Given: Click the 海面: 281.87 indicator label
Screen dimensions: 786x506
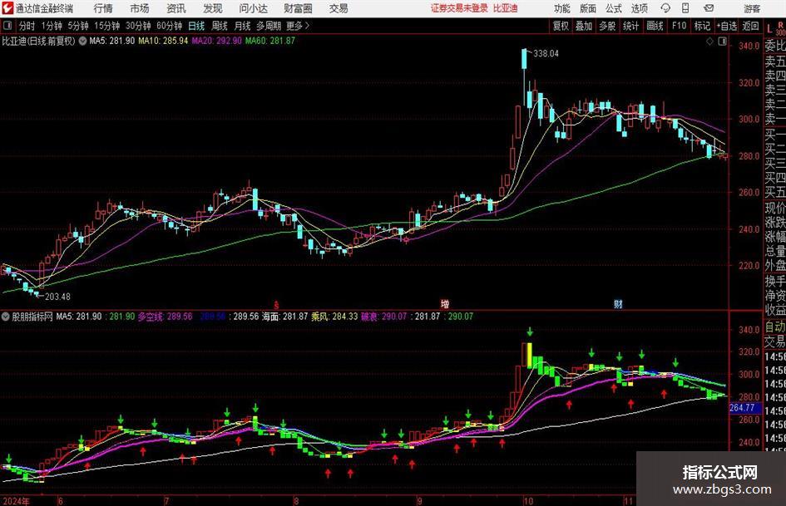Looking at the screenshot, I should tap(284, 317).
